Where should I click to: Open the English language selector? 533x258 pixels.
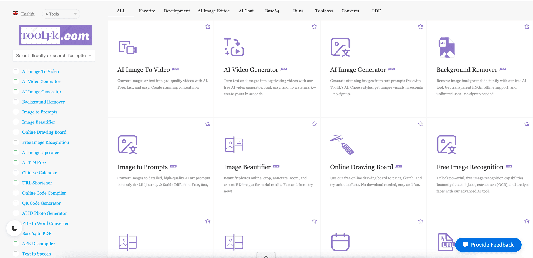tap(28, 14)
